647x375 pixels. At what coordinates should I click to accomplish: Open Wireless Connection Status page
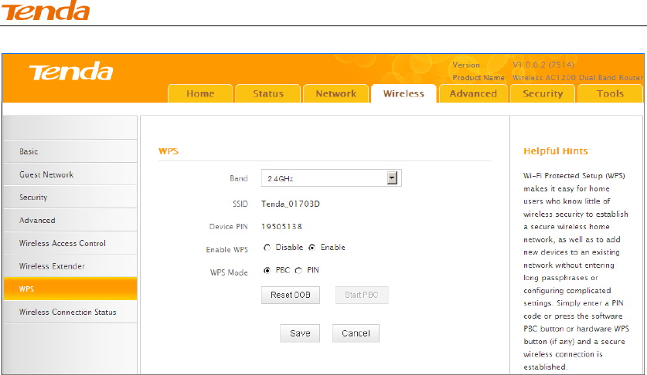pos(70,312)
